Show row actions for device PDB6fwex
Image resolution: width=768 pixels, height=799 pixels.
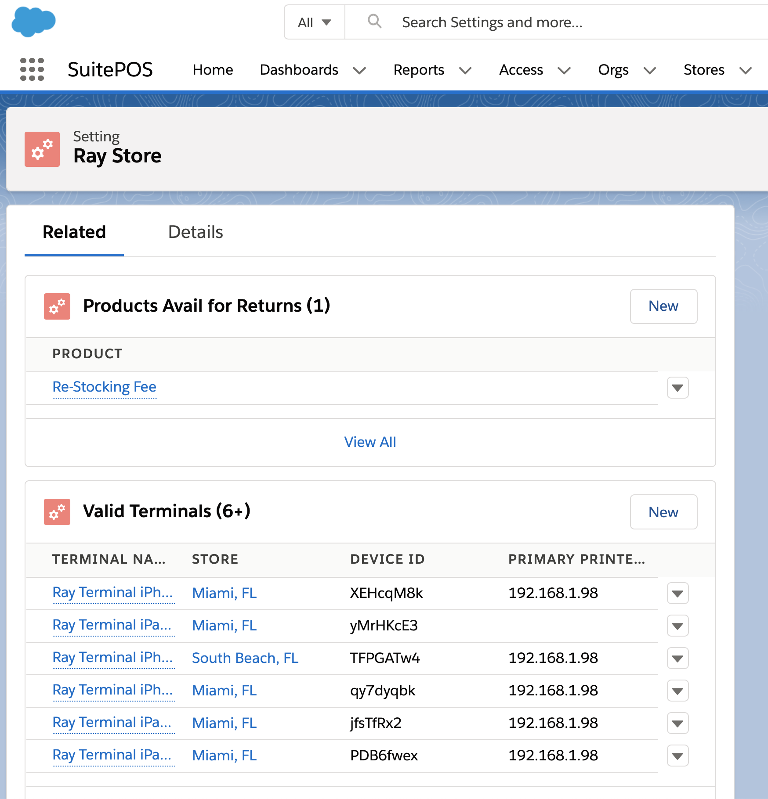677,756
